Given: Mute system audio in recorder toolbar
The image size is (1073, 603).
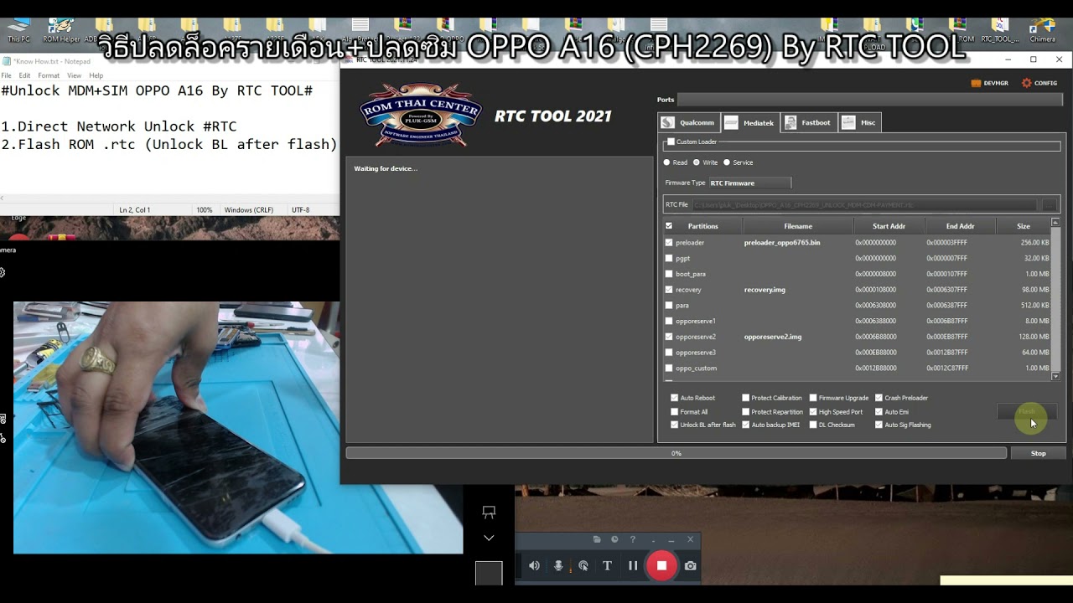Looking at the screenshot, I should click(x=534, y=566).
